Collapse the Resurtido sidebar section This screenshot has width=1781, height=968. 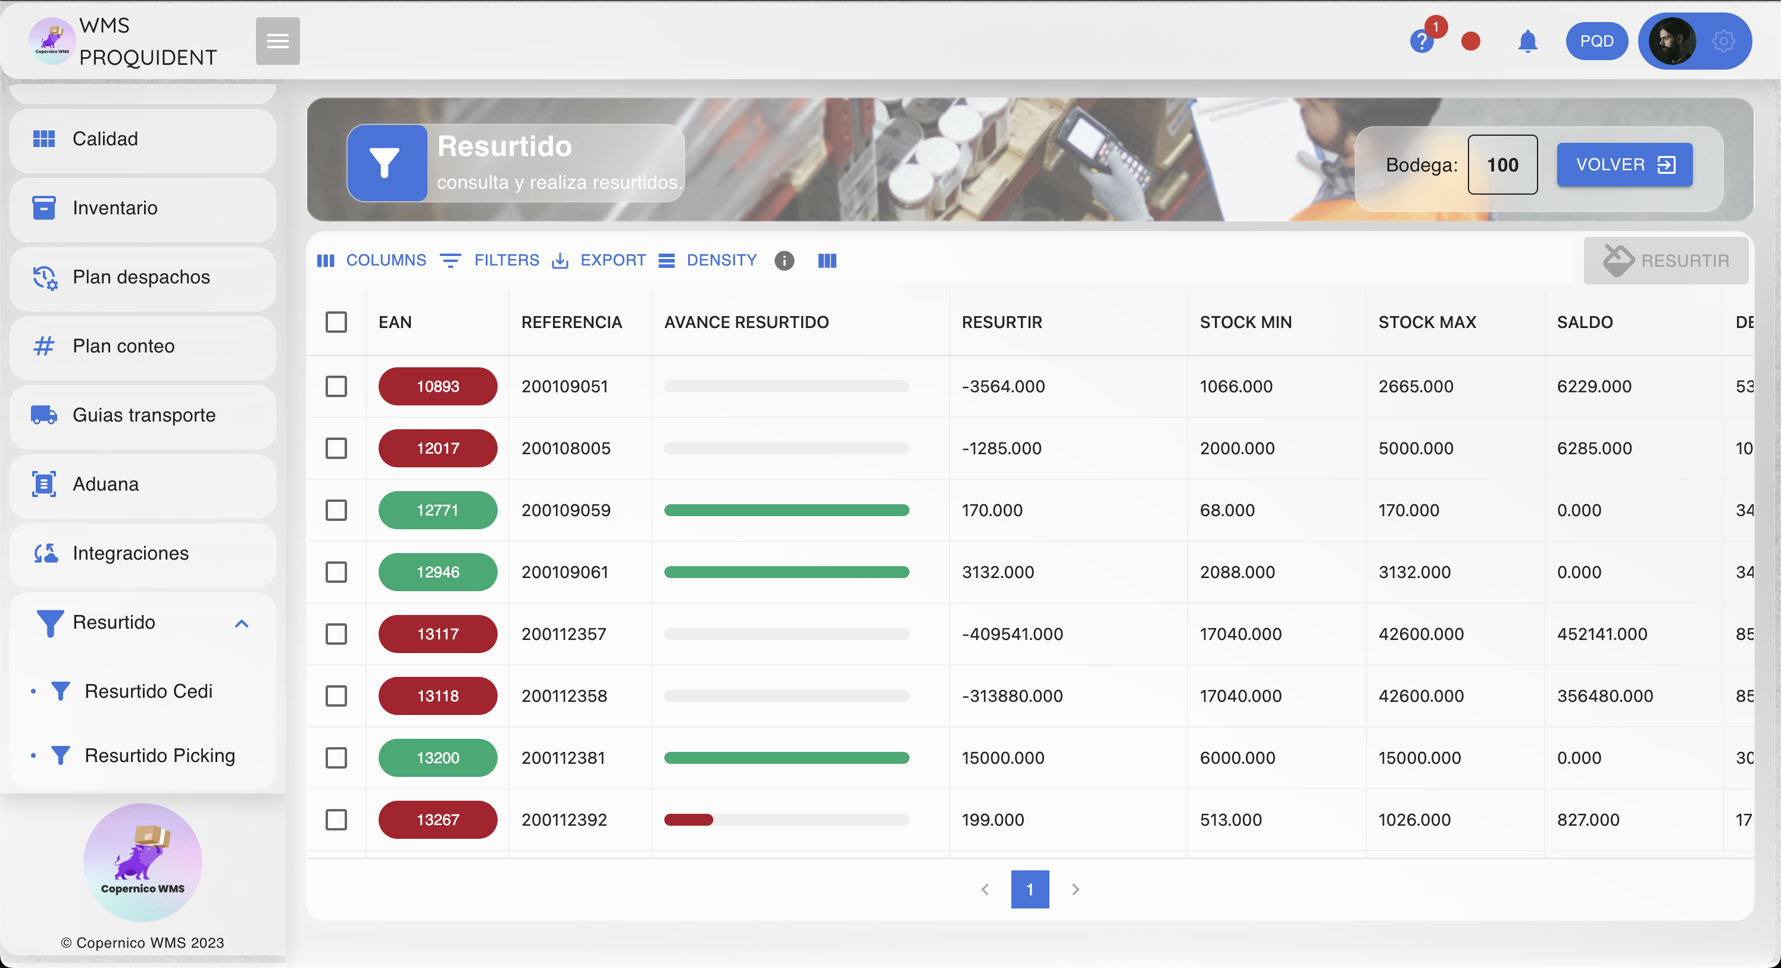(241, 623)
